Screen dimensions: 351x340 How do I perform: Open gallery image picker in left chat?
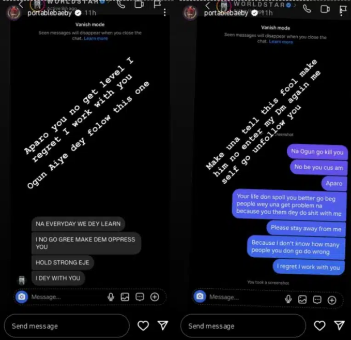125,297
